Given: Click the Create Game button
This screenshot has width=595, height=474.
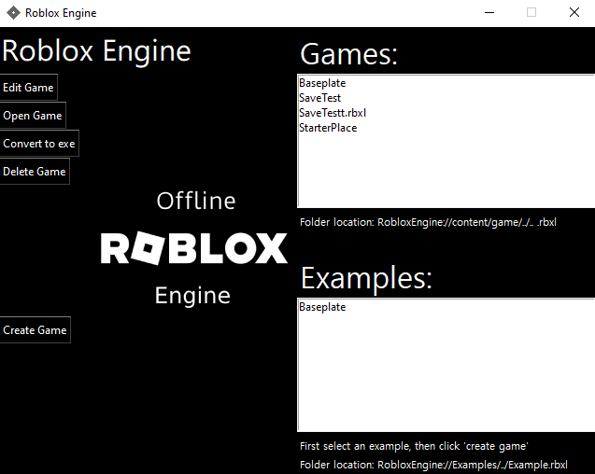Looking at the screenshot, I should click(x=35, y=330).
